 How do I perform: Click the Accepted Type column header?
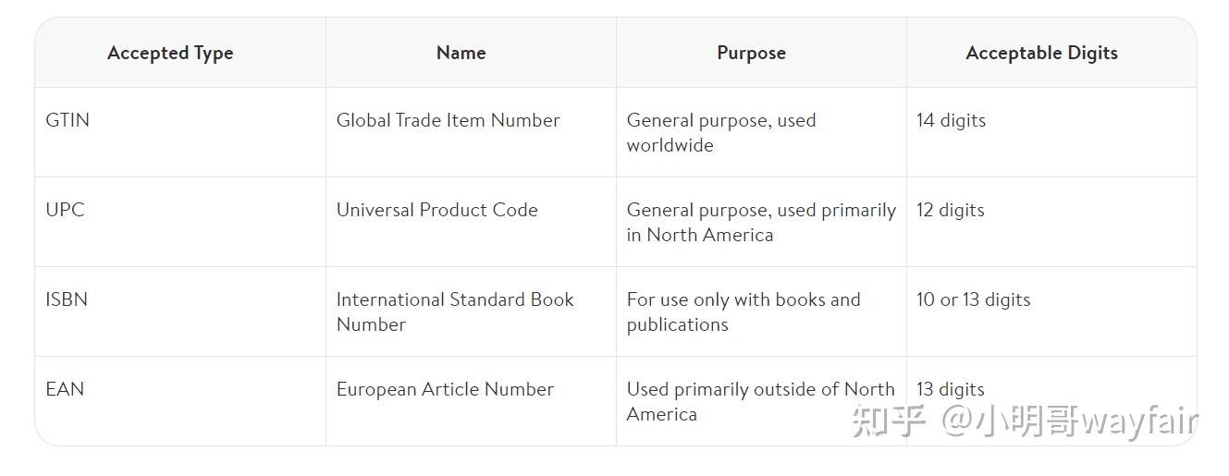pyautogui.click(x=170, y=54)
